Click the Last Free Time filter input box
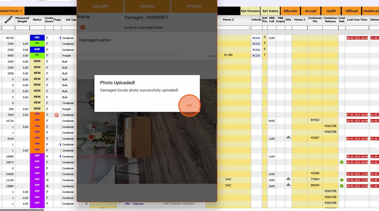The image size is (379, 211). (357, 28)
